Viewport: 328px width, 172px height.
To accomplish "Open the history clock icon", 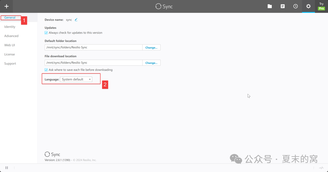I will point(296,6).
